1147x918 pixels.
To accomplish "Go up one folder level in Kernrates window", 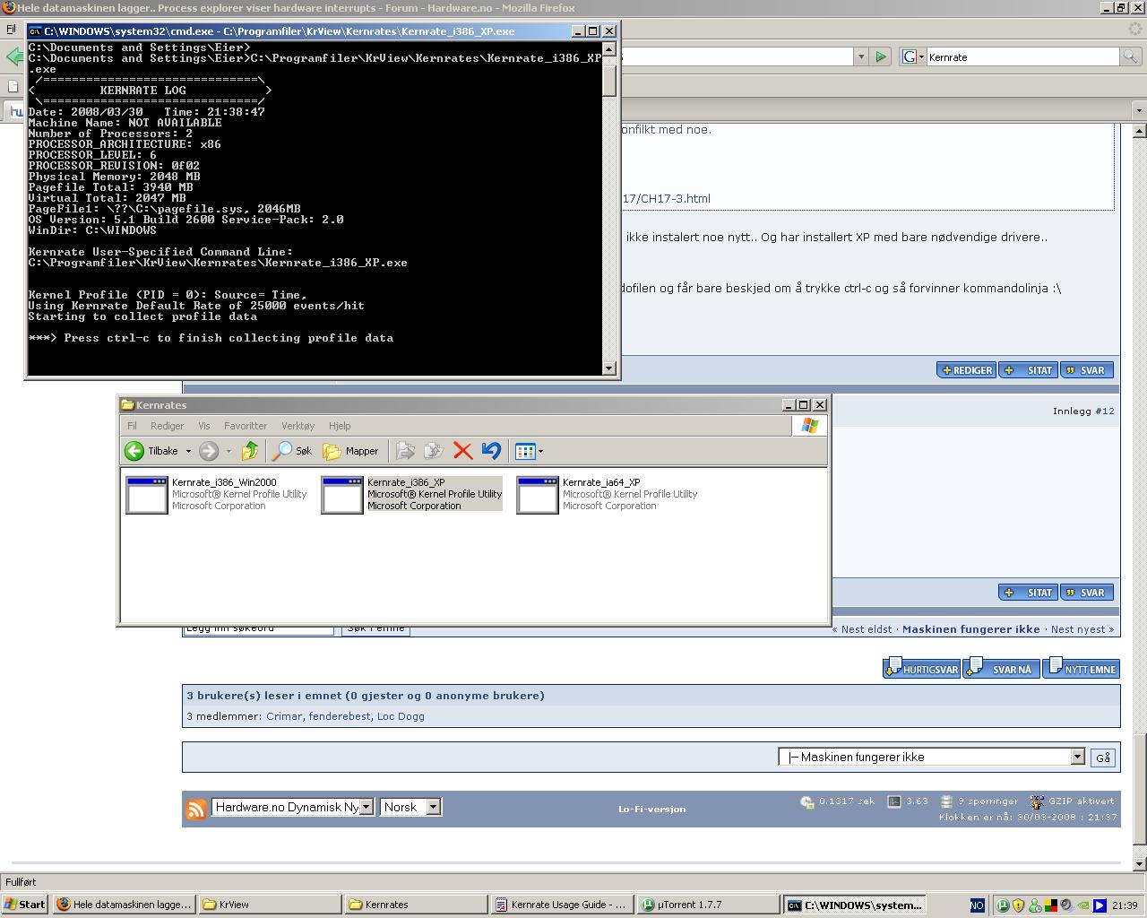I will coord(250,451).
